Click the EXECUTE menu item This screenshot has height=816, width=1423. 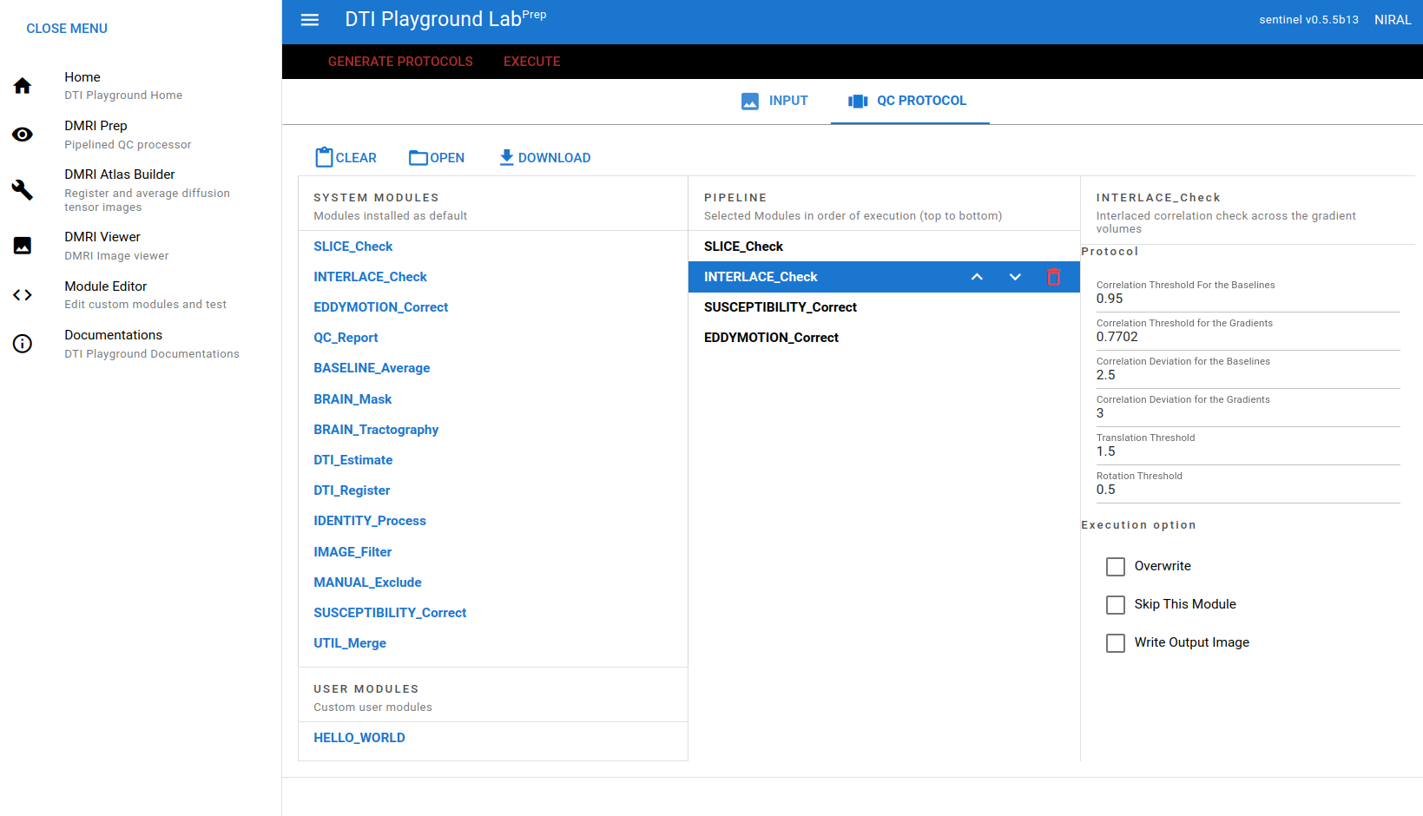pos(531,62)
